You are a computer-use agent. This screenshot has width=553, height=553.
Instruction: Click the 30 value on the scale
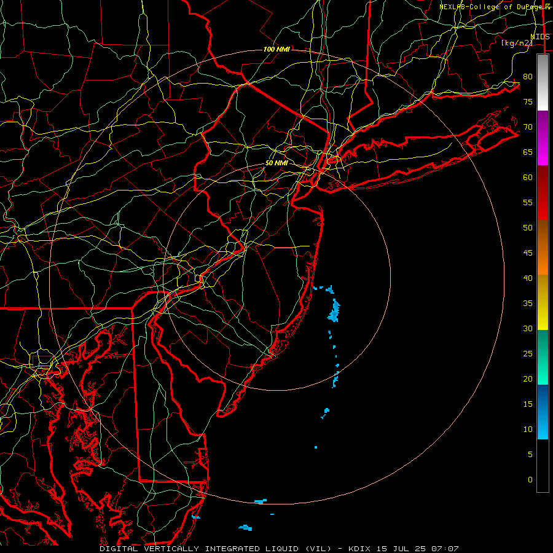[x=528, y=328]
